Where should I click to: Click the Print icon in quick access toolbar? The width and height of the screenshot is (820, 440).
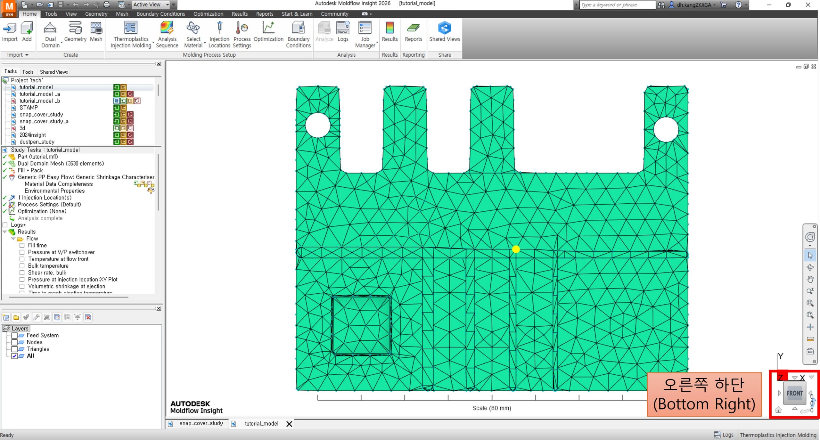tap(107, 4)
